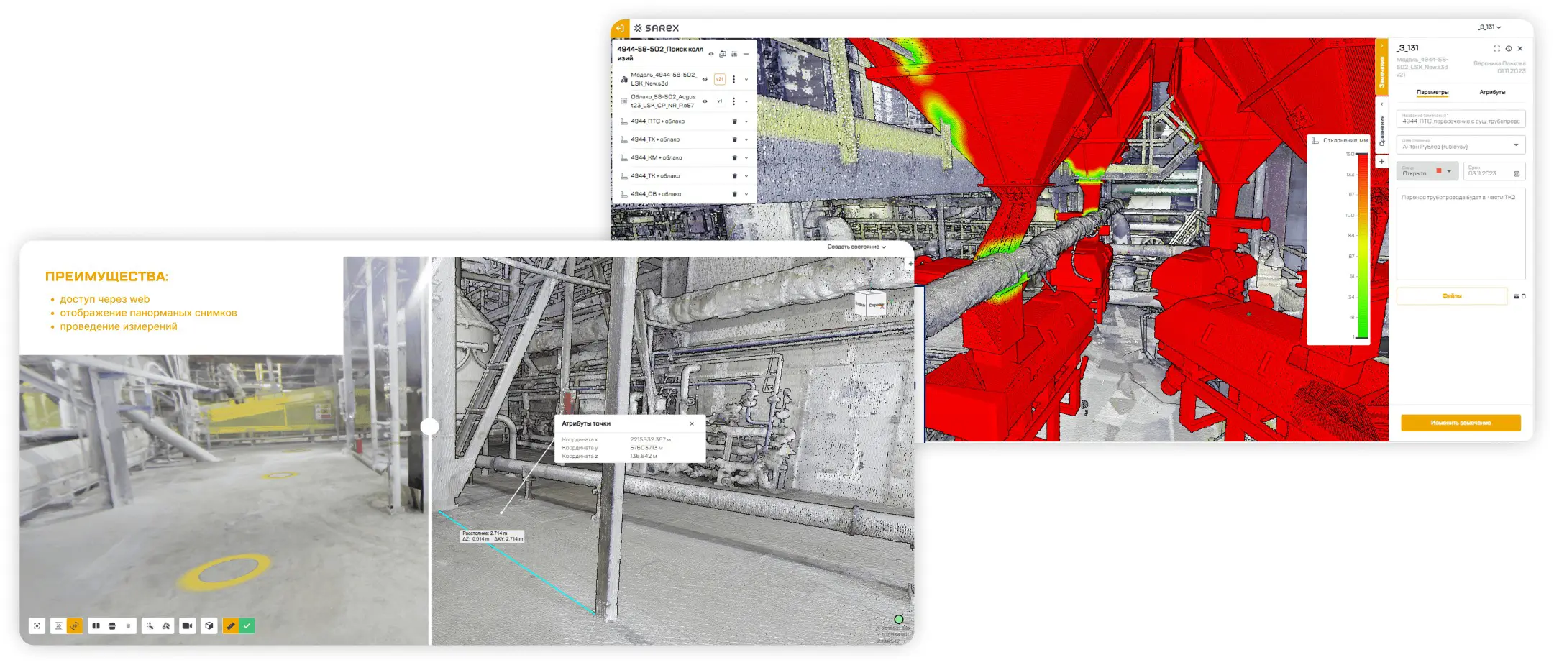Open the Открыто status dropdown
This screenshot has height=665, width=1554.
pos(1448,171)
